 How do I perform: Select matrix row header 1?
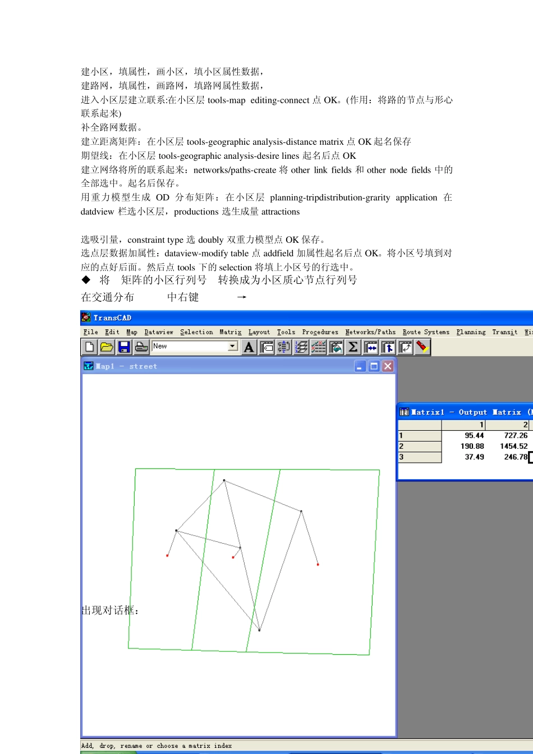tap(420, 435)
